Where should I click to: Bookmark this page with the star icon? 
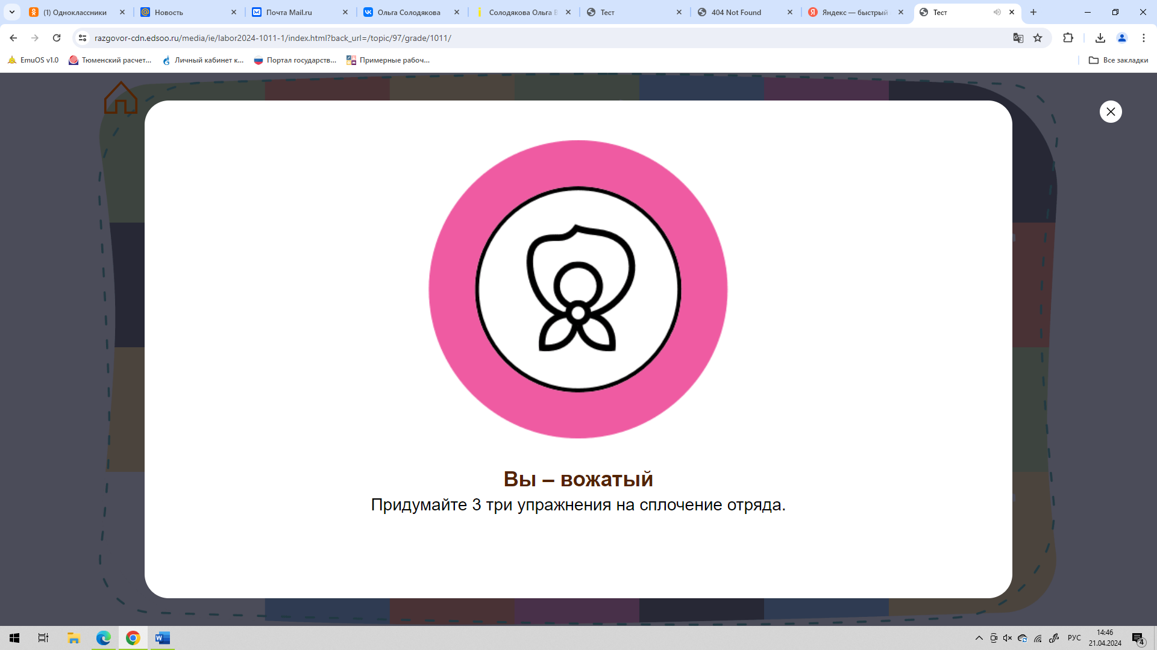(1038, 38)
